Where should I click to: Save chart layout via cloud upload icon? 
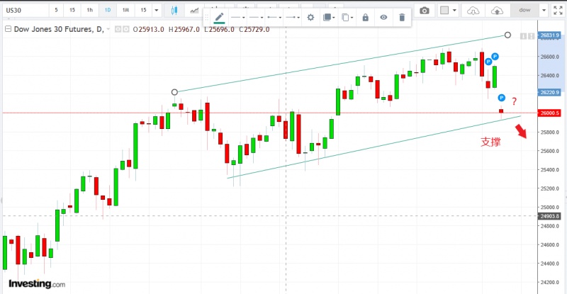coord(496,11)
